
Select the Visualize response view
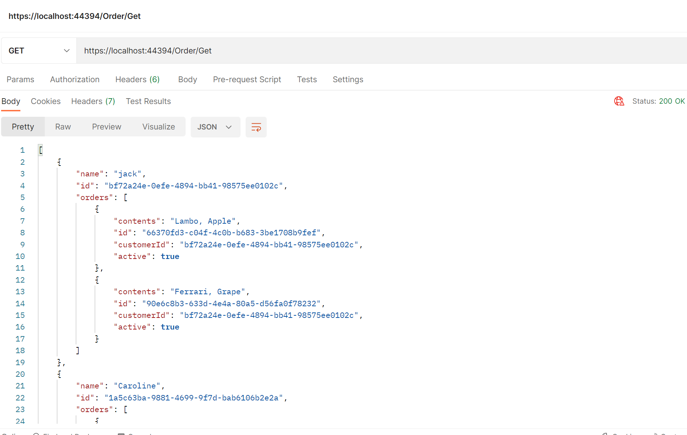[158, 127]
